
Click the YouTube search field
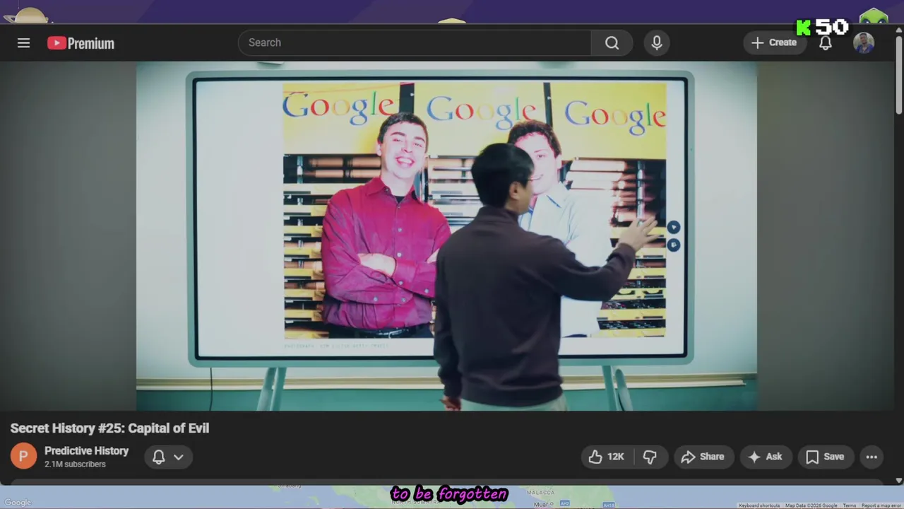[415, 42]
